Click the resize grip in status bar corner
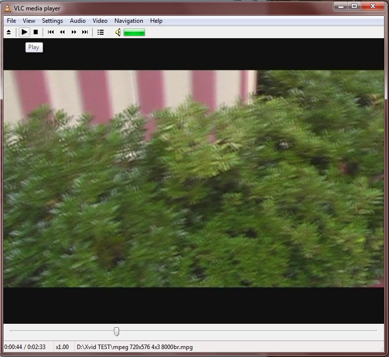389x357 pixels. click(x=382, y=349)
